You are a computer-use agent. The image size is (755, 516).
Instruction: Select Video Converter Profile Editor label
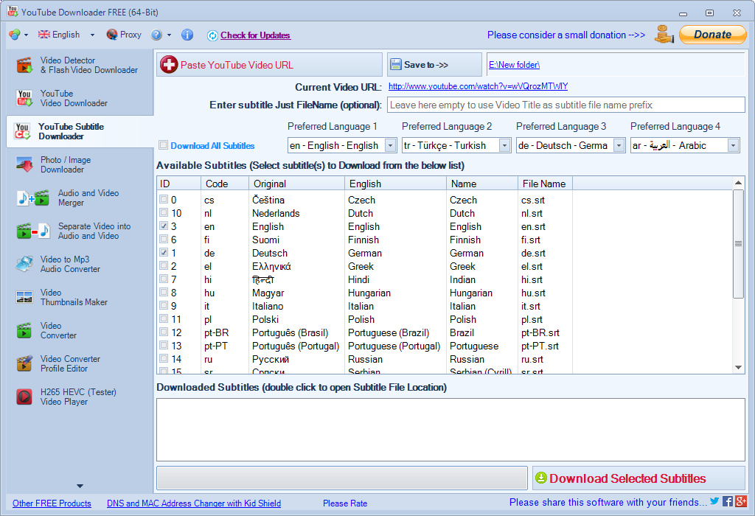coord(70,363)
